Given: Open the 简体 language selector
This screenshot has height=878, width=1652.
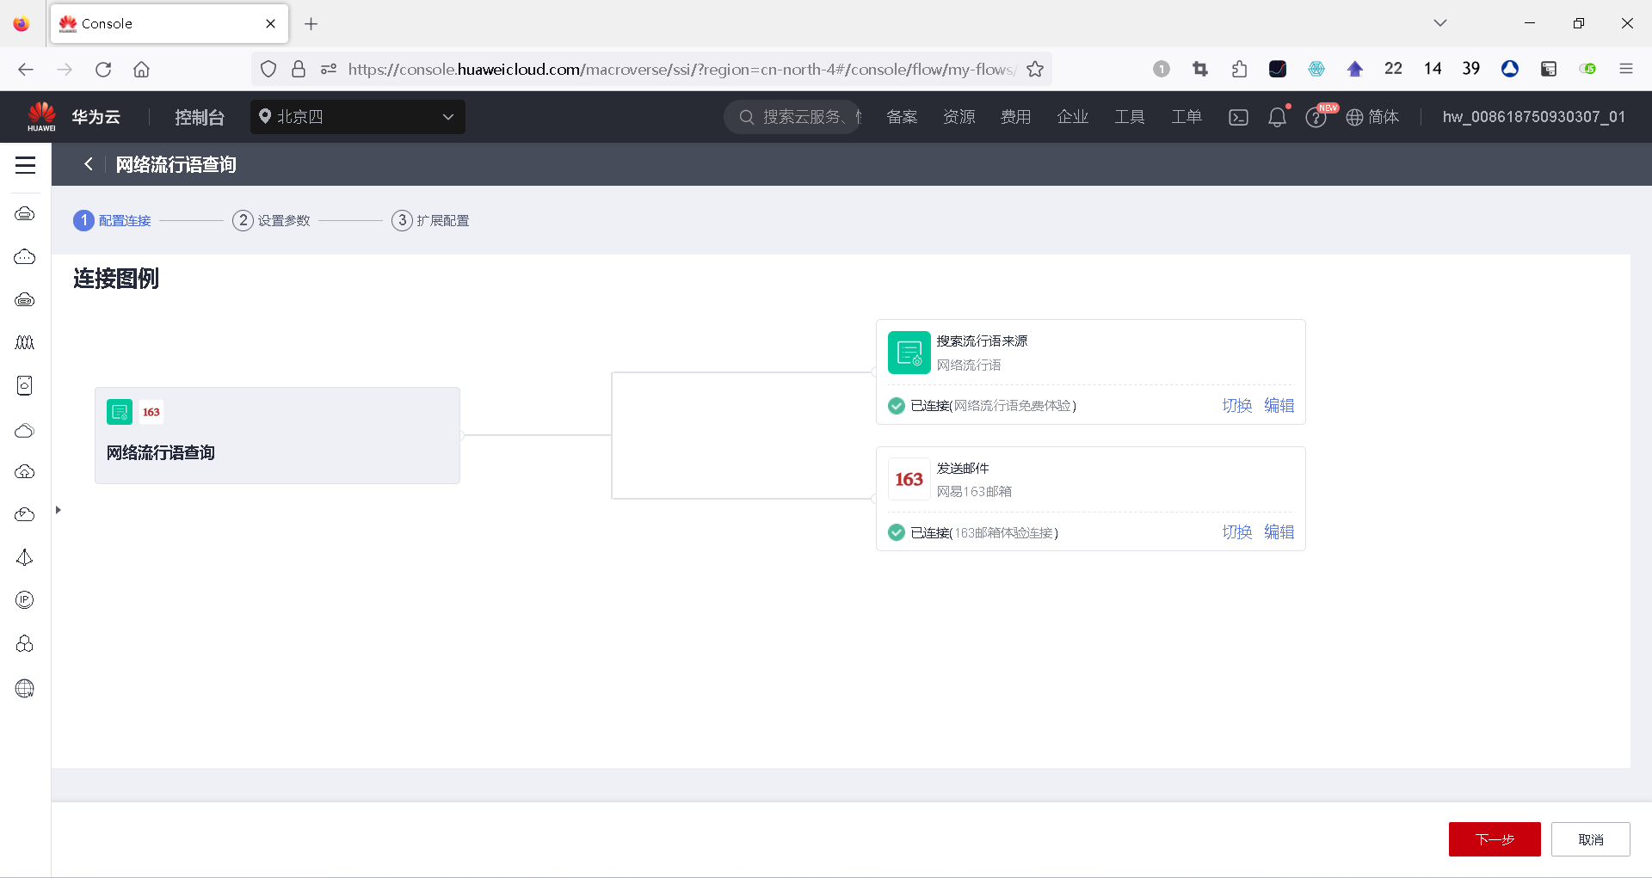Looking at the screenshot, I should tap(1372, 117).
